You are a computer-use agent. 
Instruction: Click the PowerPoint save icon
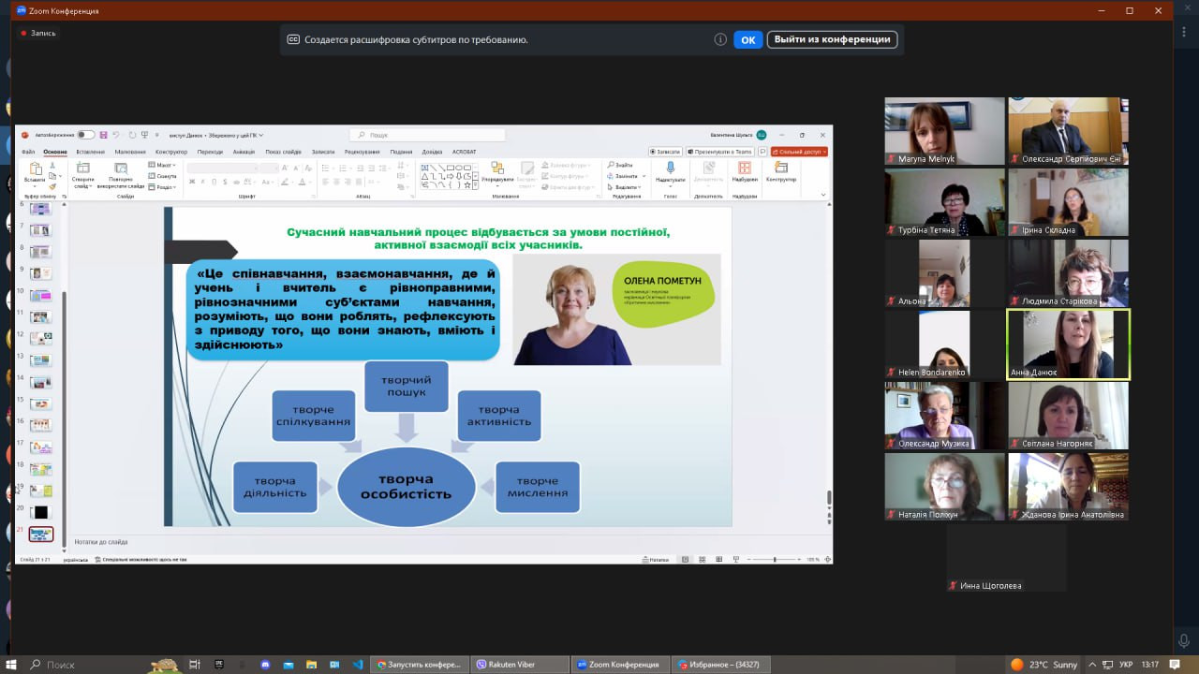[x=103, y=135]
